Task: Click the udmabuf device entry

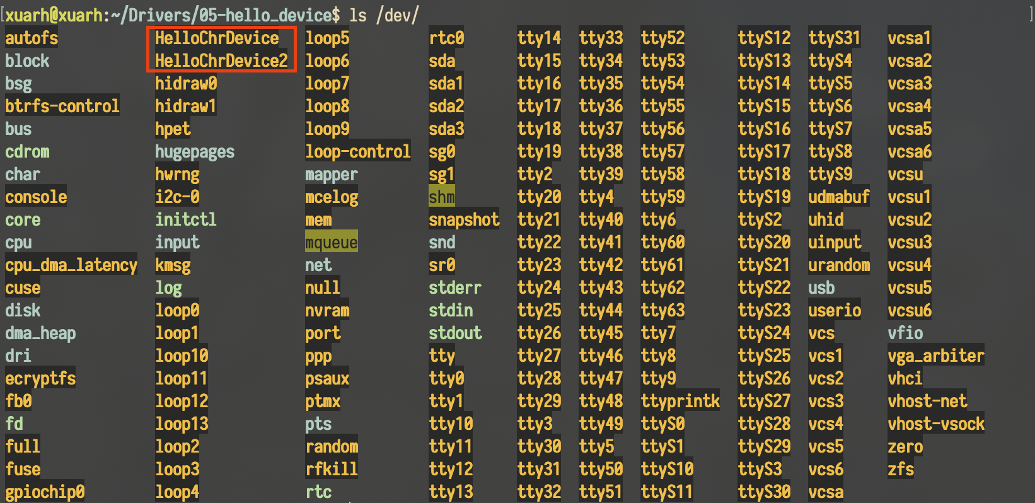Action: (838, 197)
